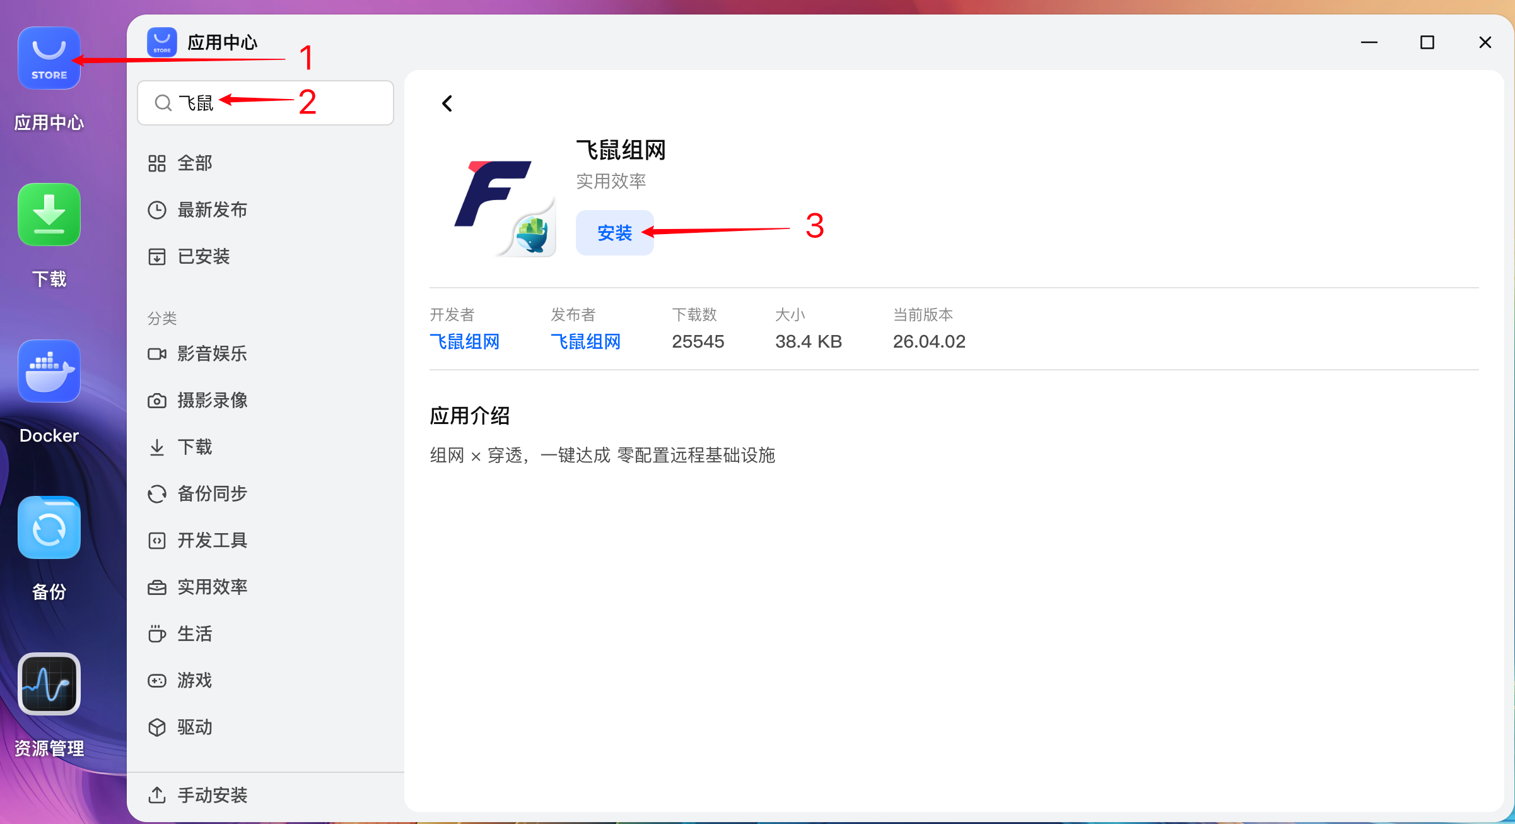
Task: Browse the sidebar 下载 category
Action: click(266, 447)
